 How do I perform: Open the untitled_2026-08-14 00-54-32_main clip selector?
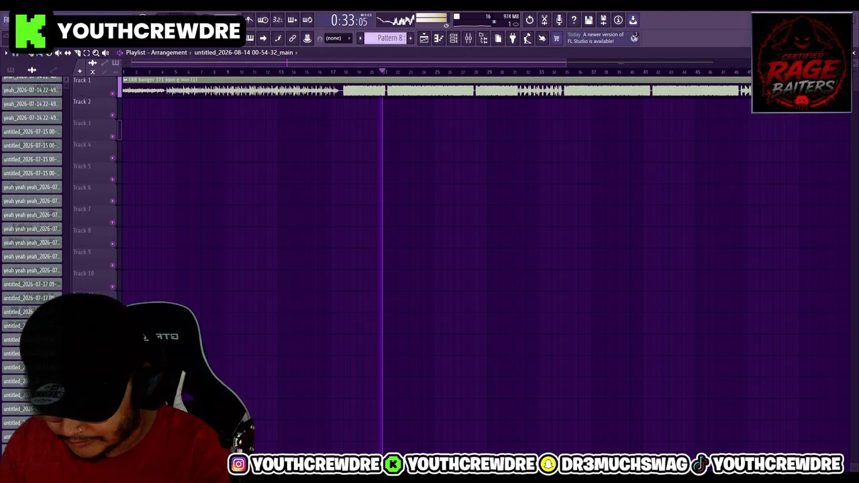pyautogui.click(x=244, y=52)
